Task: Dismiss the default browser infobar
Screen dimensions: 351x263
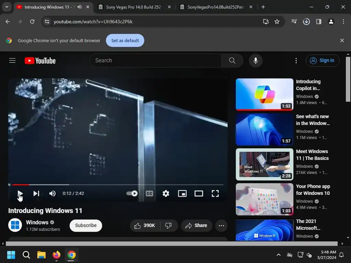Action: pos(342,40)
